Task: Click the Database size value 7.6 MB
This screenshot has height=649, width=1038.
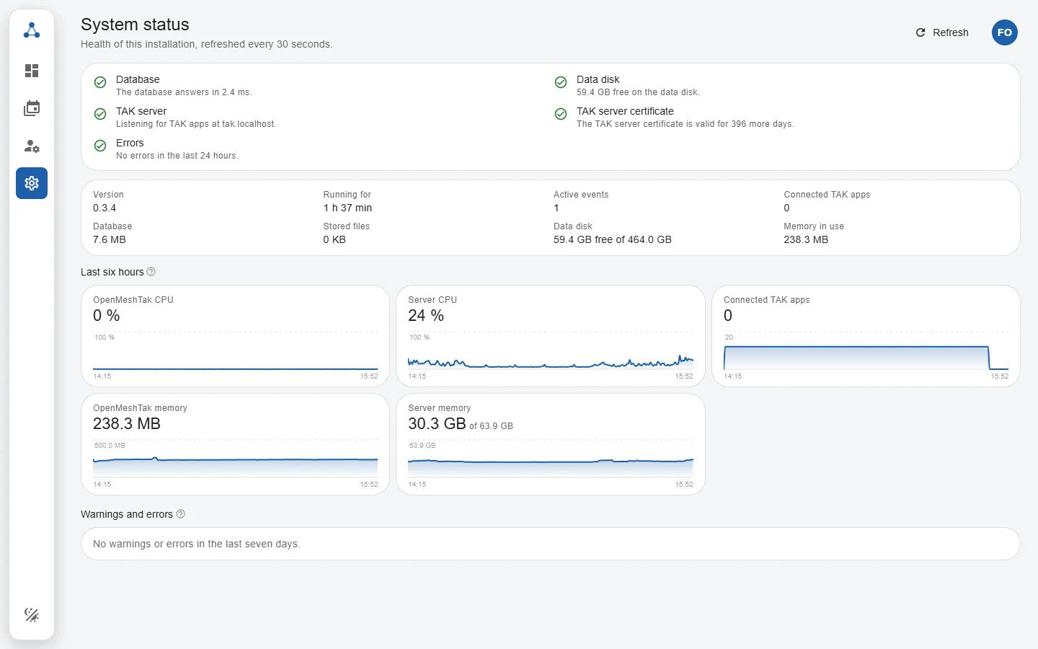Action: [110, 239]
